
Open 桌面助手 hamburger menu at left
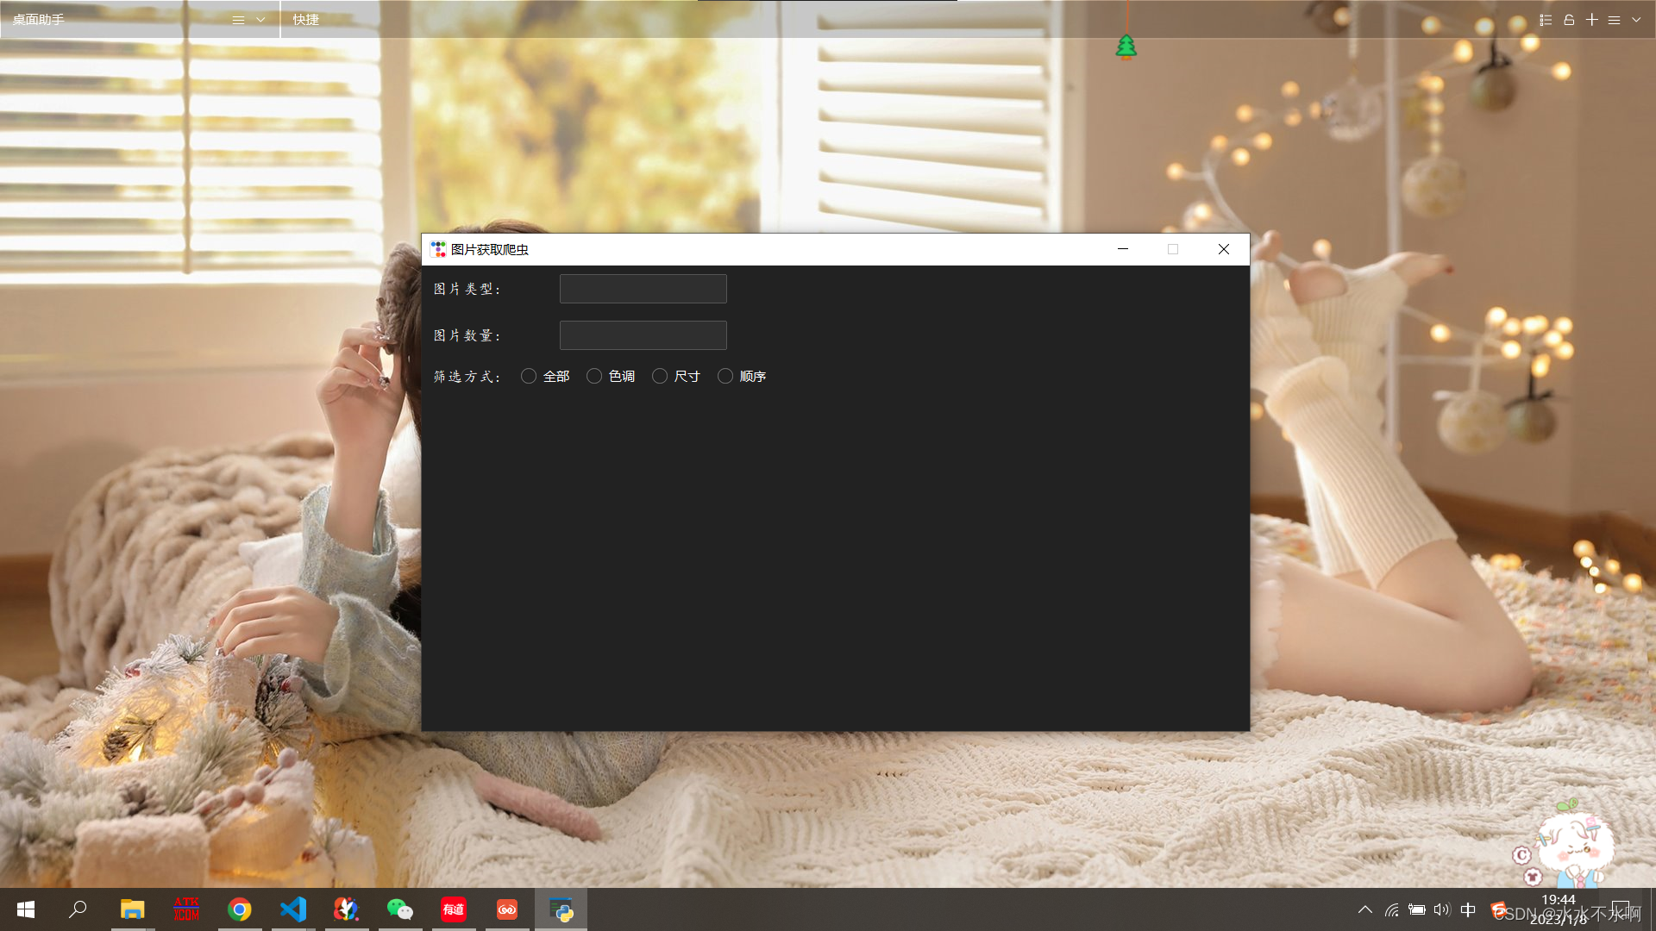(238, 20)
